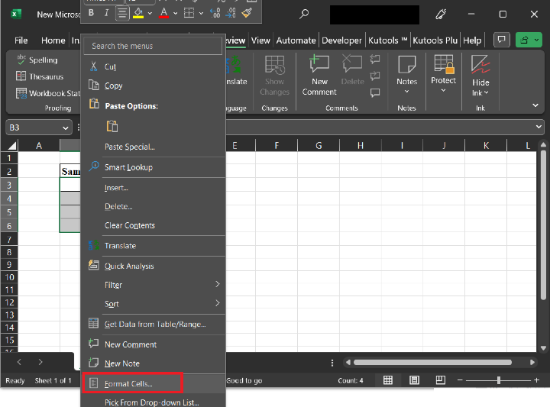Choose New Note in context menu
The height and width of the screenshot is (407, 550).
coord(153,363)
